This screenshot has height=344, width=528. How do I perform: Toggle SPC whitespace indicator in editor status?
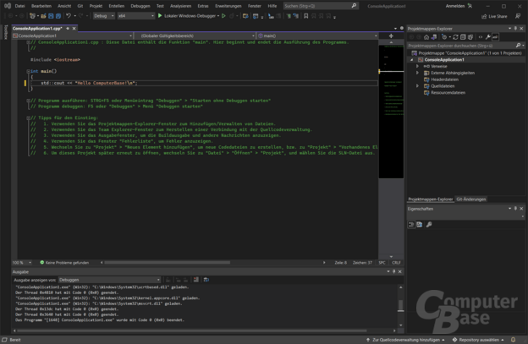click(x=382, y=263)
